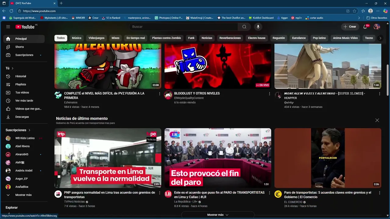
Task: Click the YouTube logo
Action: point(25,27)
